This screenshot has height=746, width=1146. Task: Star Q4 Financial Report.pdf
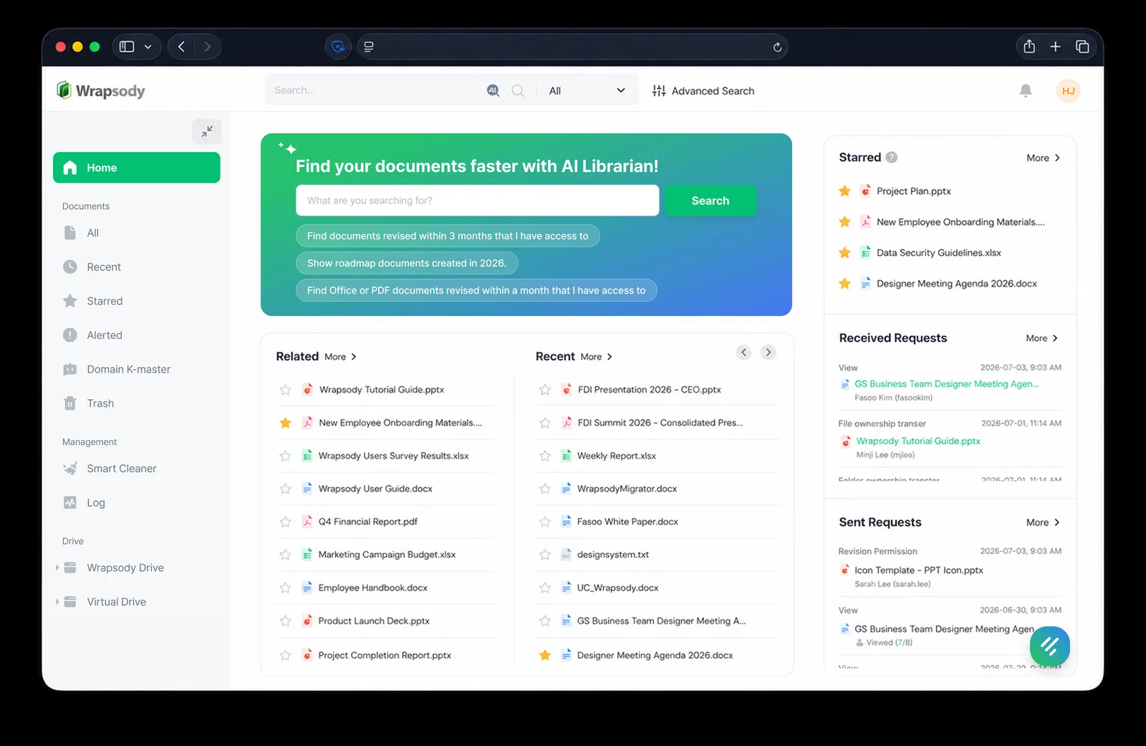click(x=285, y=522)
